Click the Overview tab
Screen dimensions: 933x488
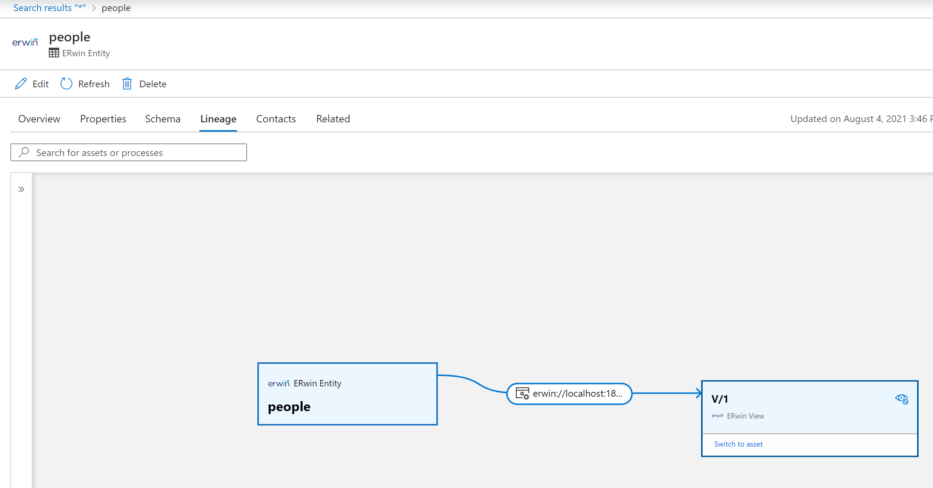(x=39, y=118)
